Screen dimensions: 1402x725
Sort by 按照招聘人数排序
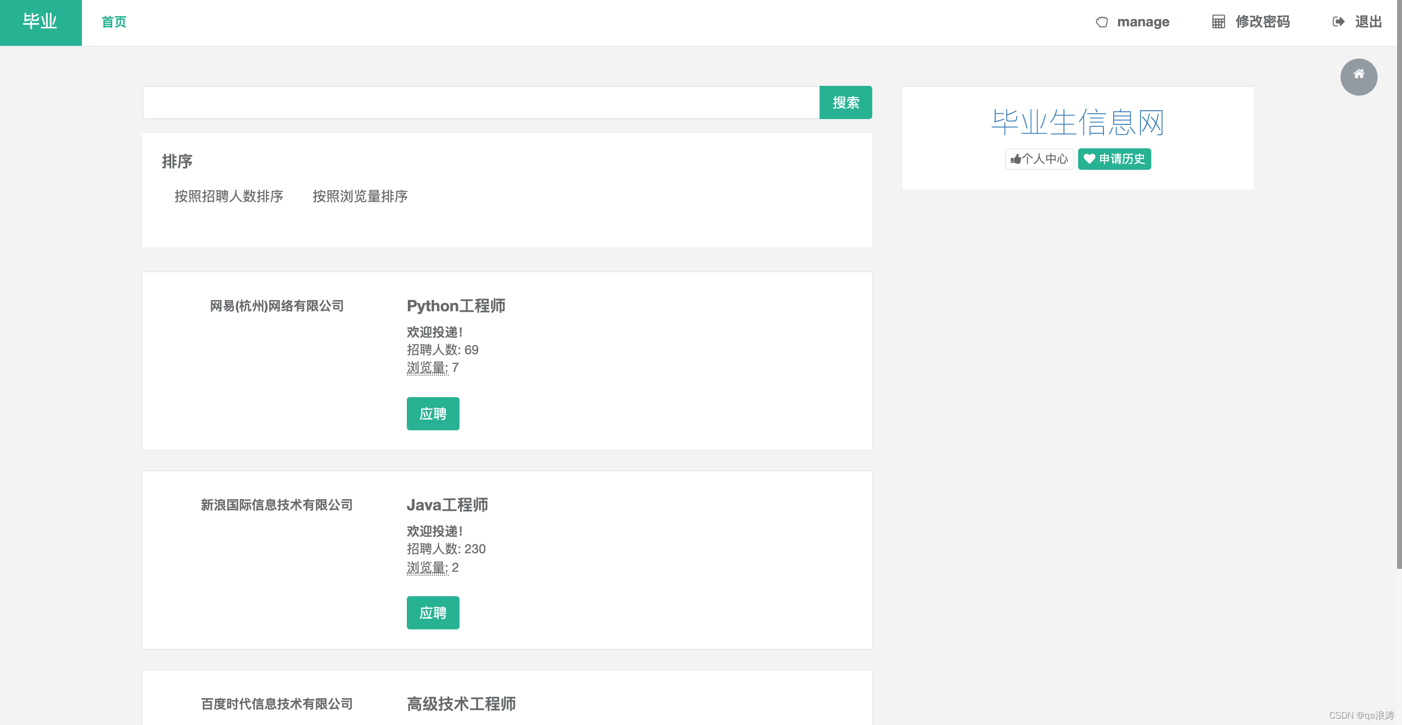pyautogui.click(x=229, y=196)
